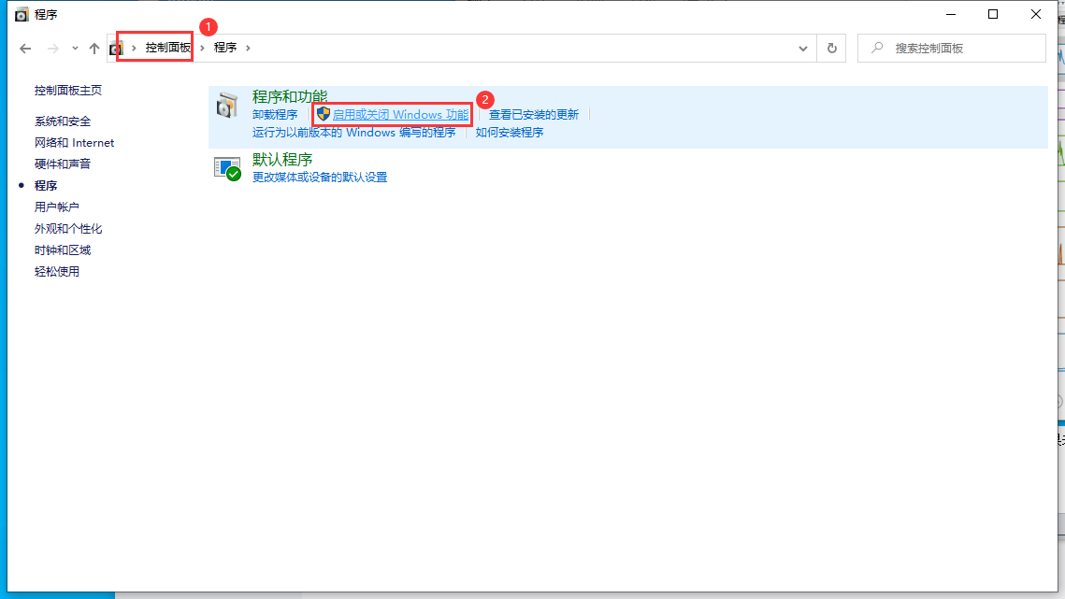The height and width of the screenshot is (599, 1065).
Task: Expand the chevron after 程序 breadcrumb
Action: (248, 48)
